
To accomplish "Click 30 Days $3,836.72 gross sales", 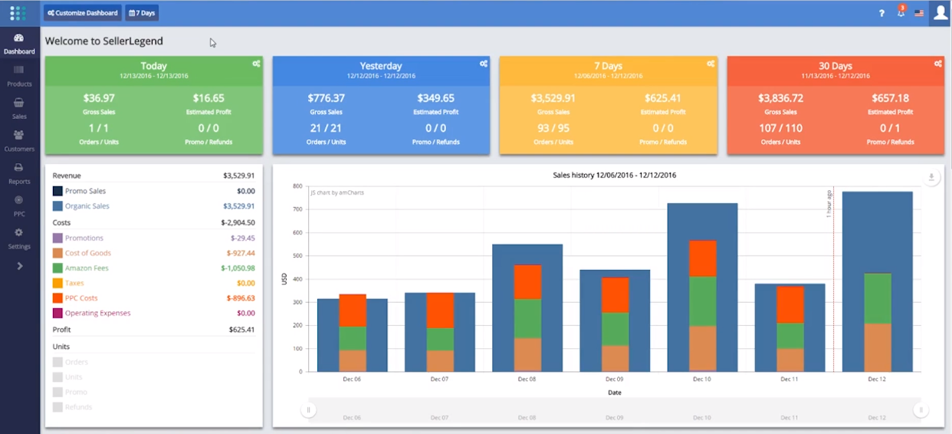I will [x=780, y=98].
